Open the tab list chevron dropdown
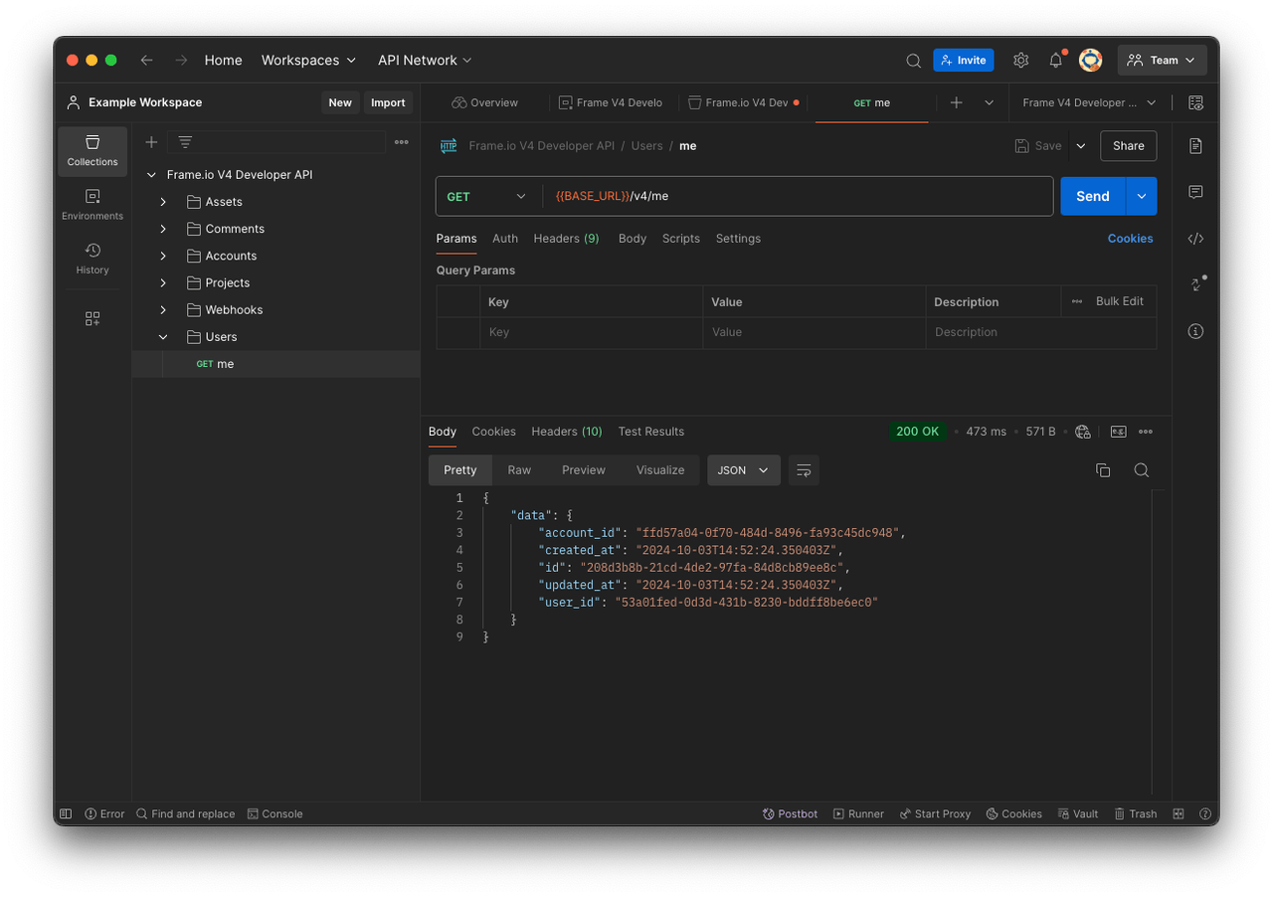Screen dimensions: 1273x897 tap(989, 102)
